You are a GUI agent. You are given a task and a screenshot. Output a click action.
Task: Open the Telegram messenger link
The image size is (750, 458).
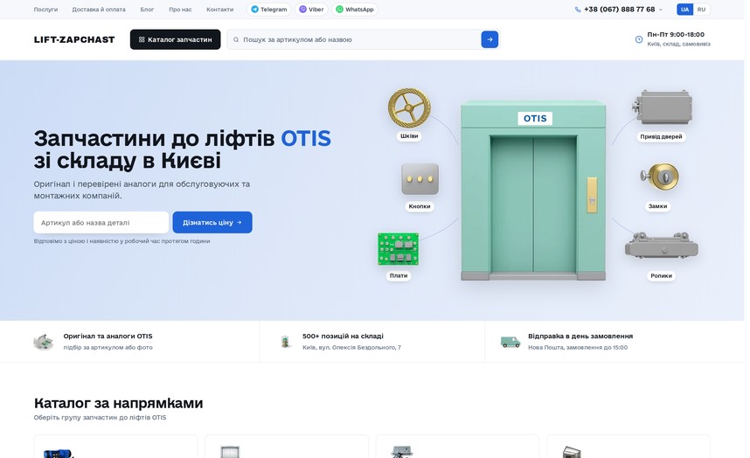pyautogui.click(x=269, y=10)
